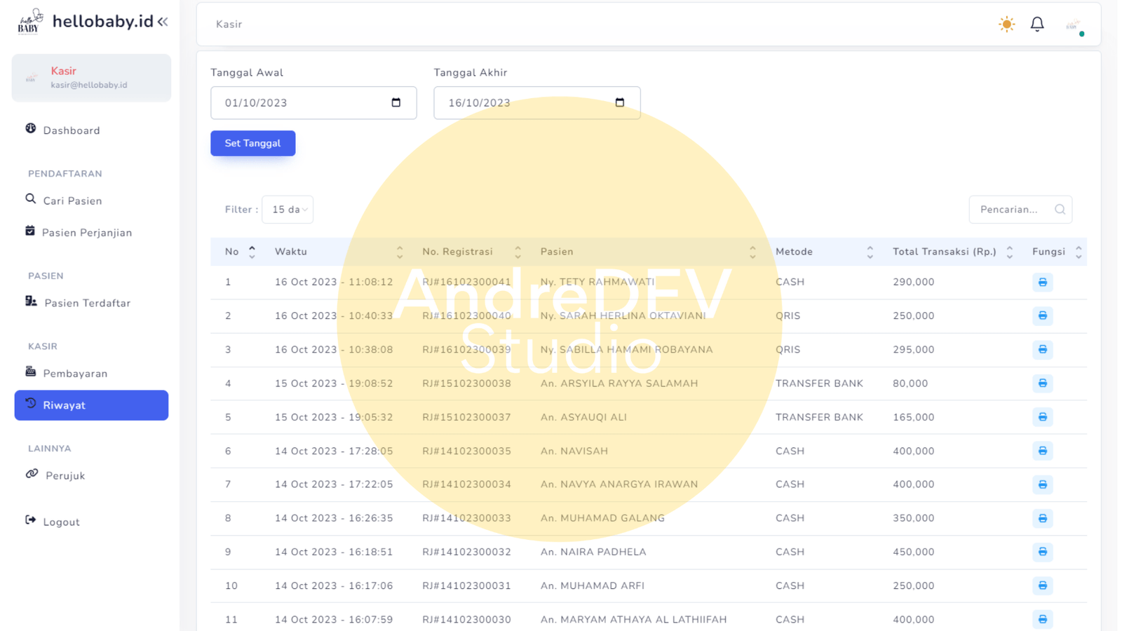The height and width of the screenshot is (631, 1122).
Task: Print receipt for Ny. TETY RAHMAWATI
Action: tap(1042, 283)
